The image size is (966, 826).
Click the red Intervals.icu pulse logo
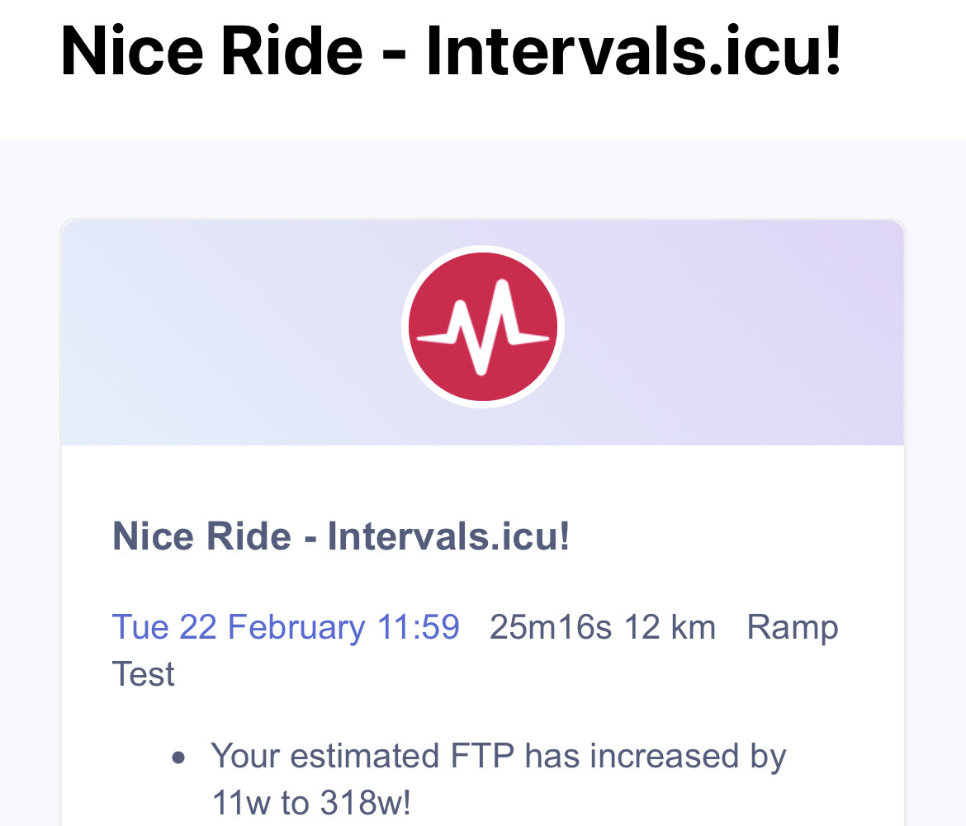pyautogui.click(x=483, y=326)
